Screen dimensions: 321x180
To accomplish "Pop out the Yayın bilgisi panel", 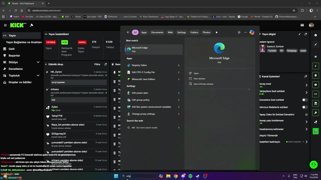I will (x=305, y=34).
